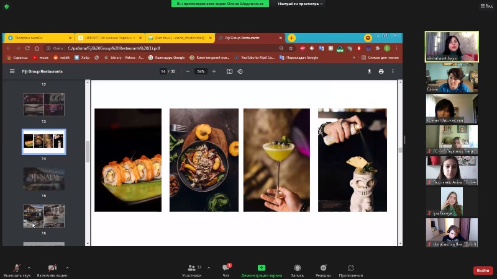This screenshot has width=497, height=279.
Task: Start Zoom screen share
Action: coord(262,271)
